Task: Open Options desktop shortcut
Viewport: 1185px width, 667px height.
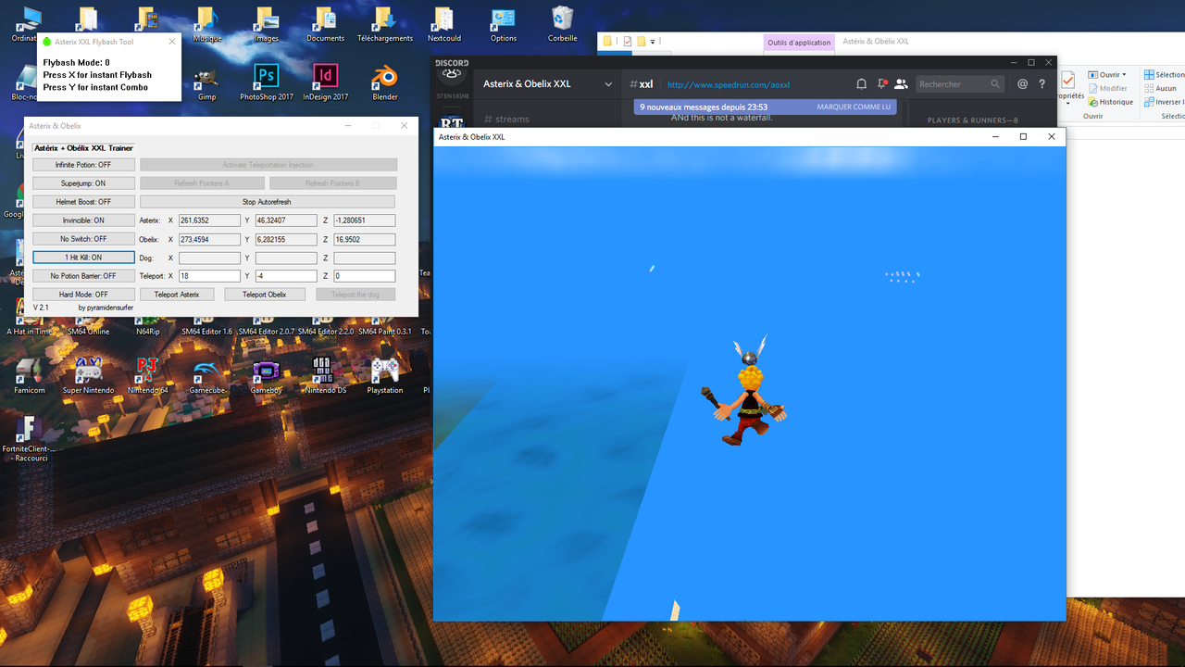Action: [x=504, y=23]
